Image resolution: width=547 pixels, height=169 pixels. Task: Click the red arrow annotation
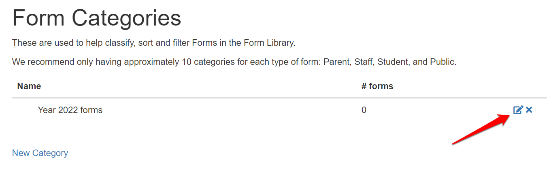(x=480, y=129)
